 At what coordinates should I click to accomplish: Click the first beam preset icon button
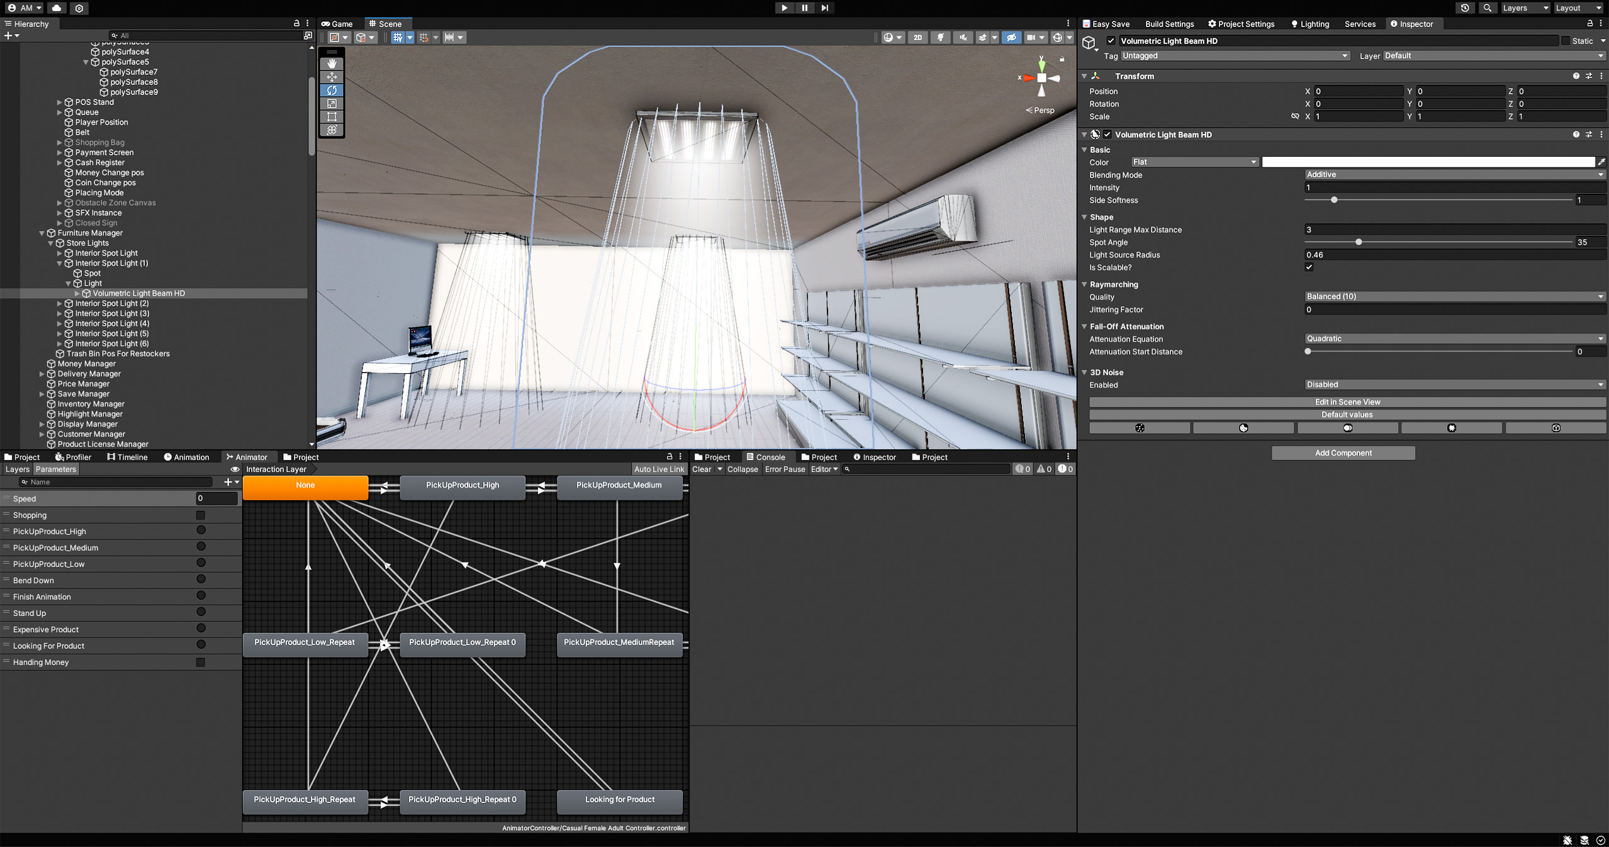tap(1140, 428)
